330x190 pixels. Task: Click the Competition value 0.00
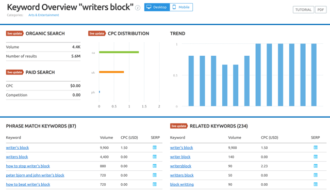pyautogui.click(x=76, y=95)
